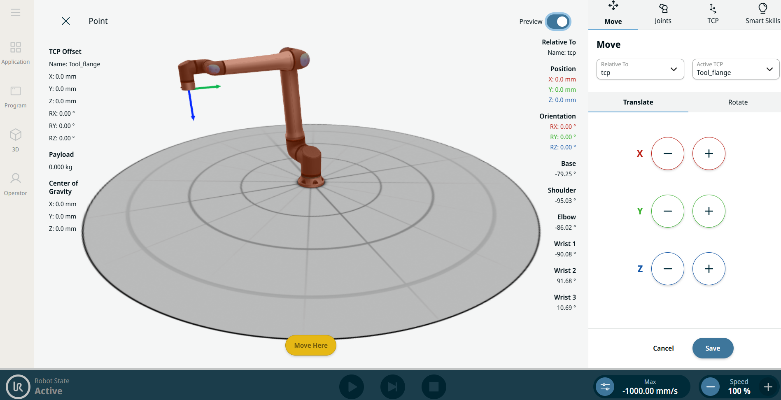Screen dimensions: 781x400
Task: Close the Point panel with X
Action: 66,21
